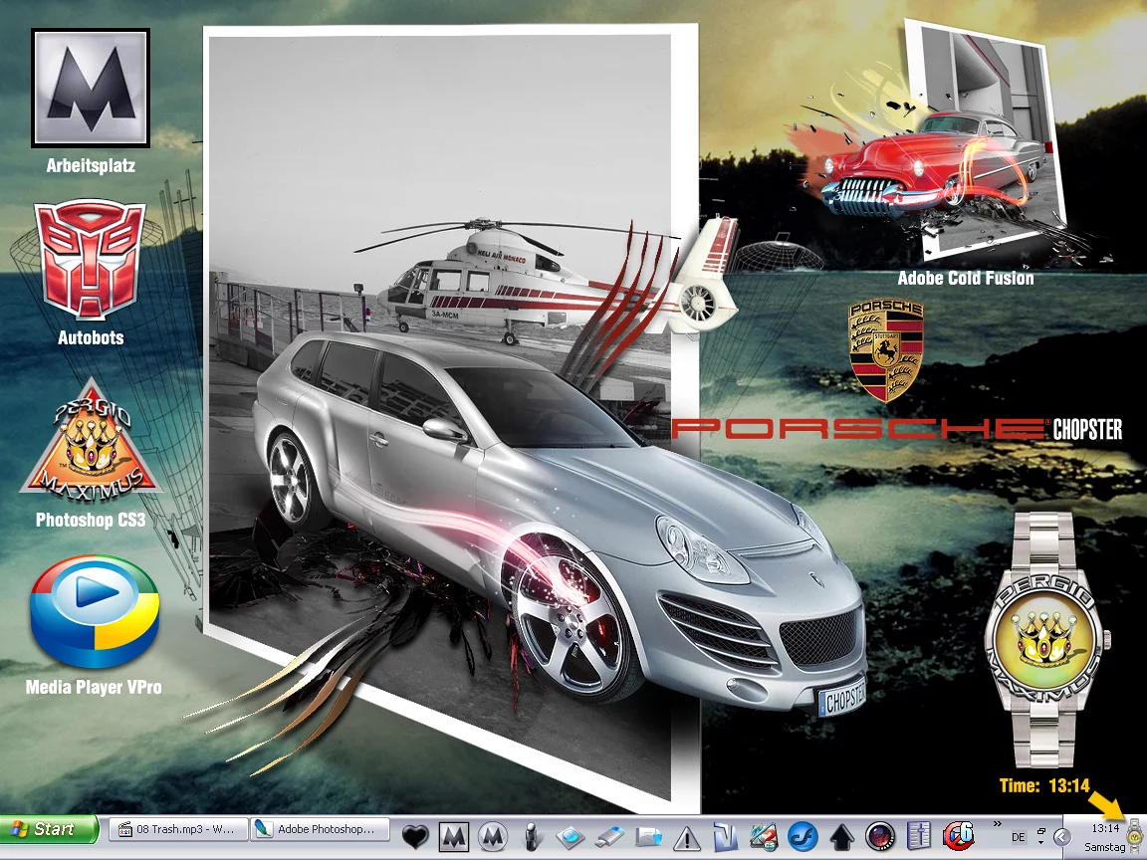Image resolution: width=1147 pixels, height=860 pixels.
Task: Switch to the Adobe Photoshop taskbar window
Action: (320, 828)
